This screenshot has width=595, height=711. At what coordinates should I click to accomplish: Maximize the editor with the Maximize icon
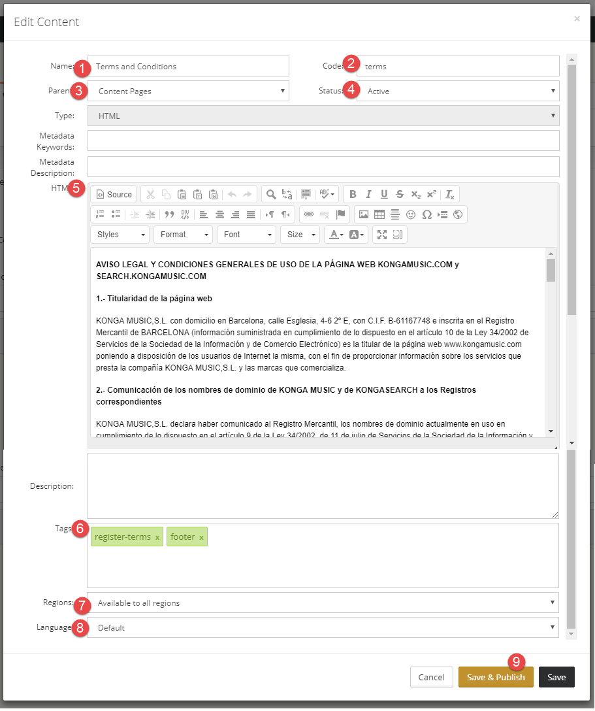[x=382, y=235]
